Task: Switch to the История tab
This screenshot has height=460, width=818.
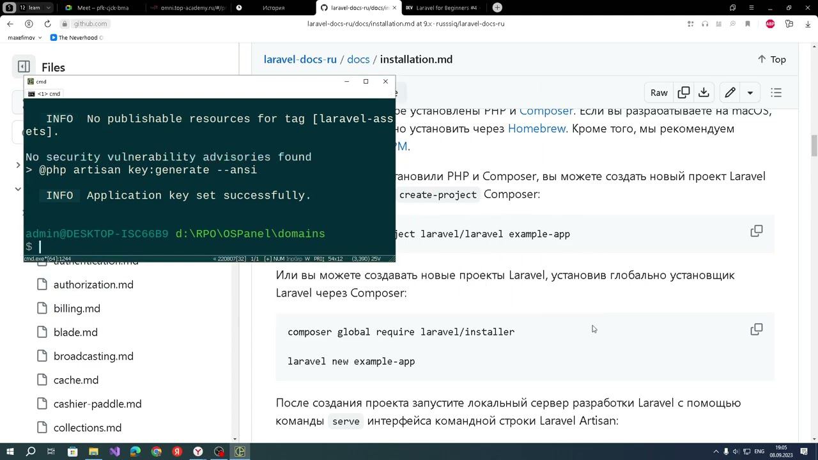Action: click(273, 8)
